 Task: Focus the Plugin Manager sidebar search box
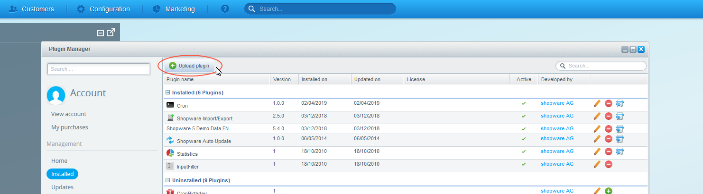(x=99, y=69)
